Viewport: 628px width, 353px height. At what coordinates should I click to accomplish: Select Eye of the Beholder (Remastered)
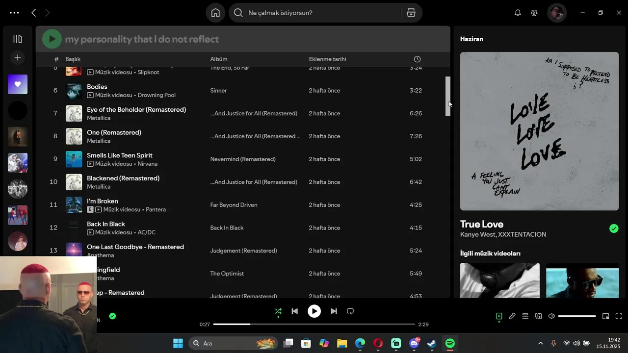point(136,110)
